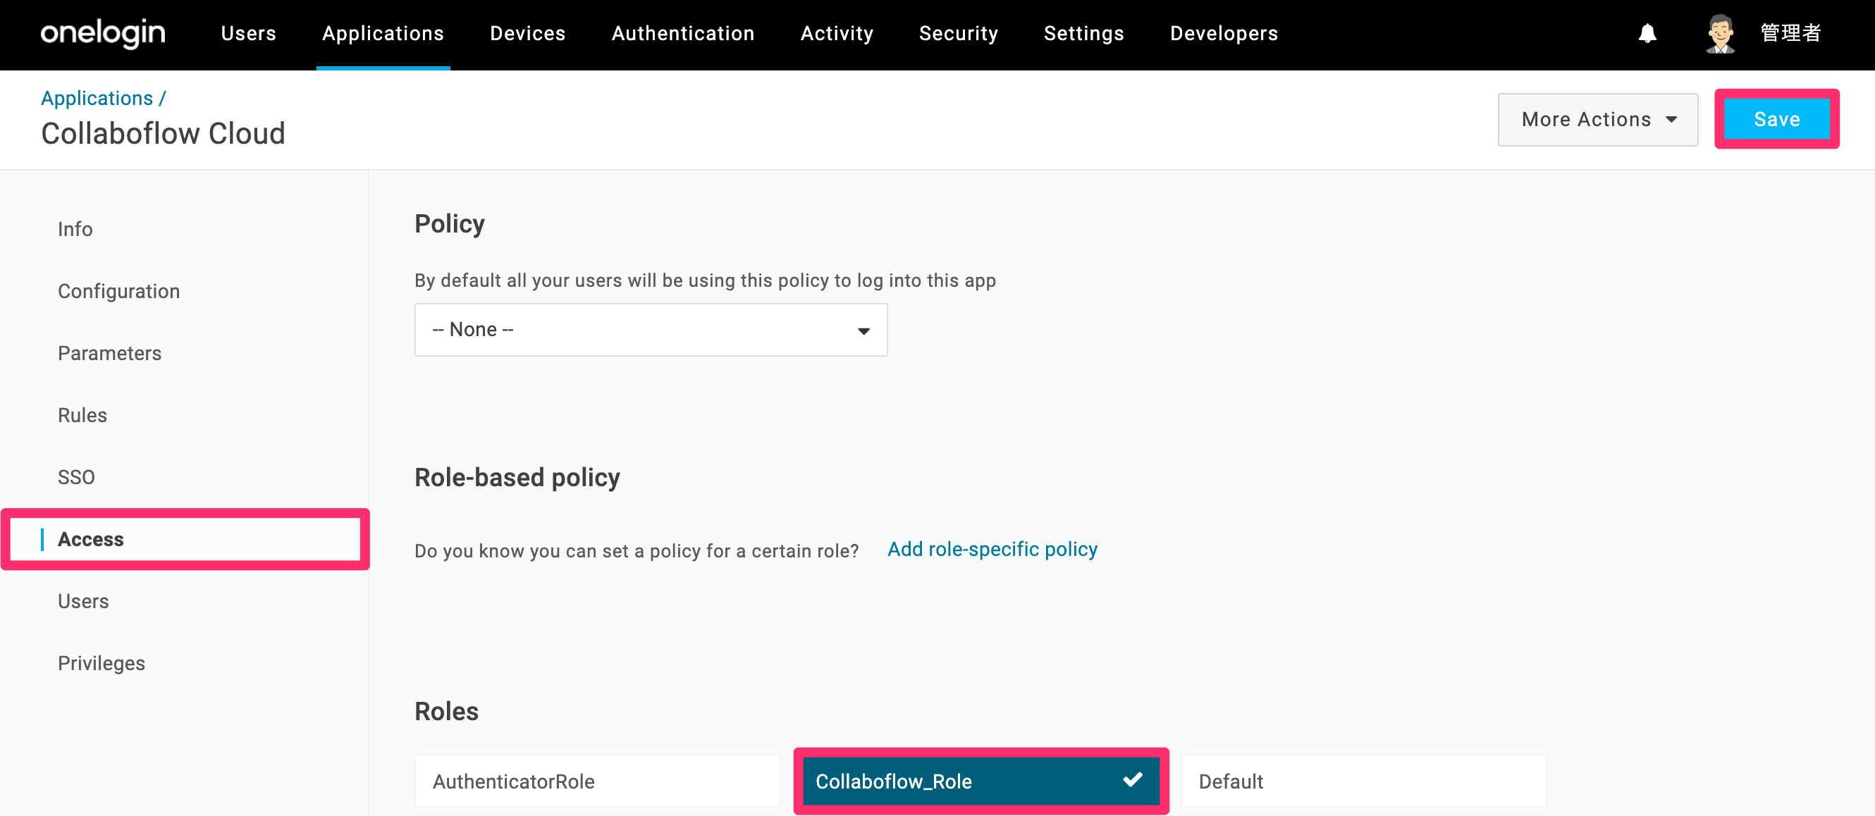Open the policy None dropdown

coord(651,330)
